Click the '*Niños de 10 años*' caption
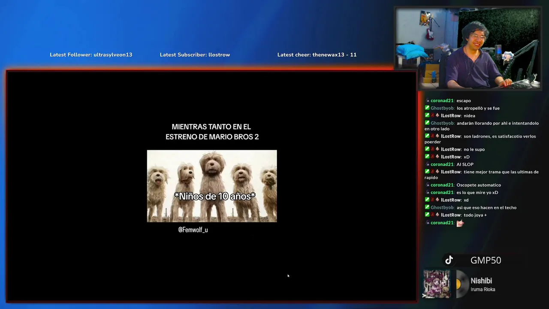549x309 pixels. click(x=214, y=196)
